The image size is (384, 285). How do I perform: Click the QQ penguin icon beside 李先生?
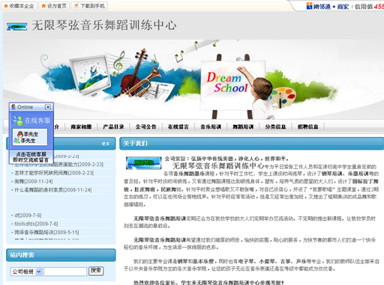click(20, 134)
